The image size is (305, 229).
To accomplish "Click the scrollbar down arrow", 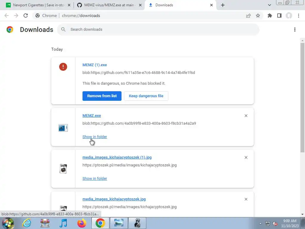I will click(302, 214).
